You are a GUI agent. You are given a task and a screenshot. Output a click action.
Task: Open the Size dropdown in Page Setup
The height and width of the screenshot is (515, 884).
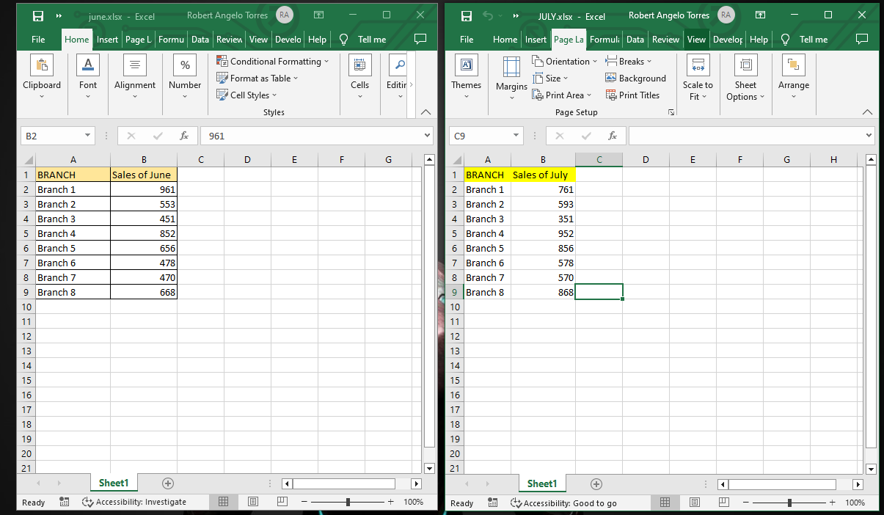[x=550, y=78]
